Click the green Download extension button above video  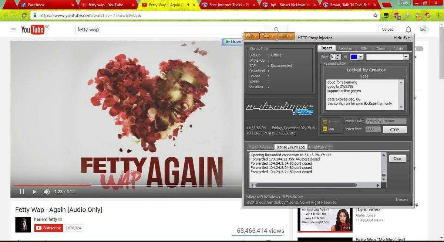point(232,42)
